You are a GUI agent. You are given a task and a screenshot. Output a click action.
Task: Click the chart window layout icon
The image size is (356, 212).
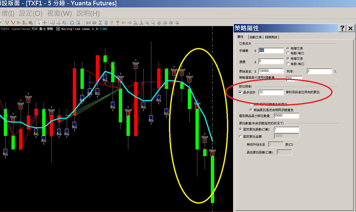72,22
